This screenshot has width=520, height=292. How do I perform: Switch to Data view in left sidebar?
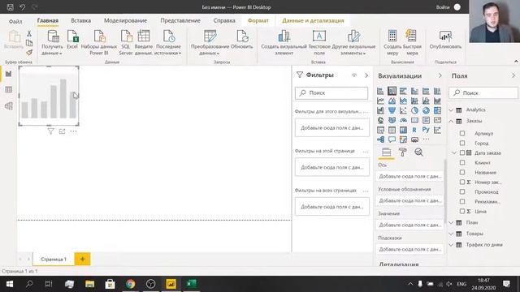pyautogui.click(x=9, y=90)
